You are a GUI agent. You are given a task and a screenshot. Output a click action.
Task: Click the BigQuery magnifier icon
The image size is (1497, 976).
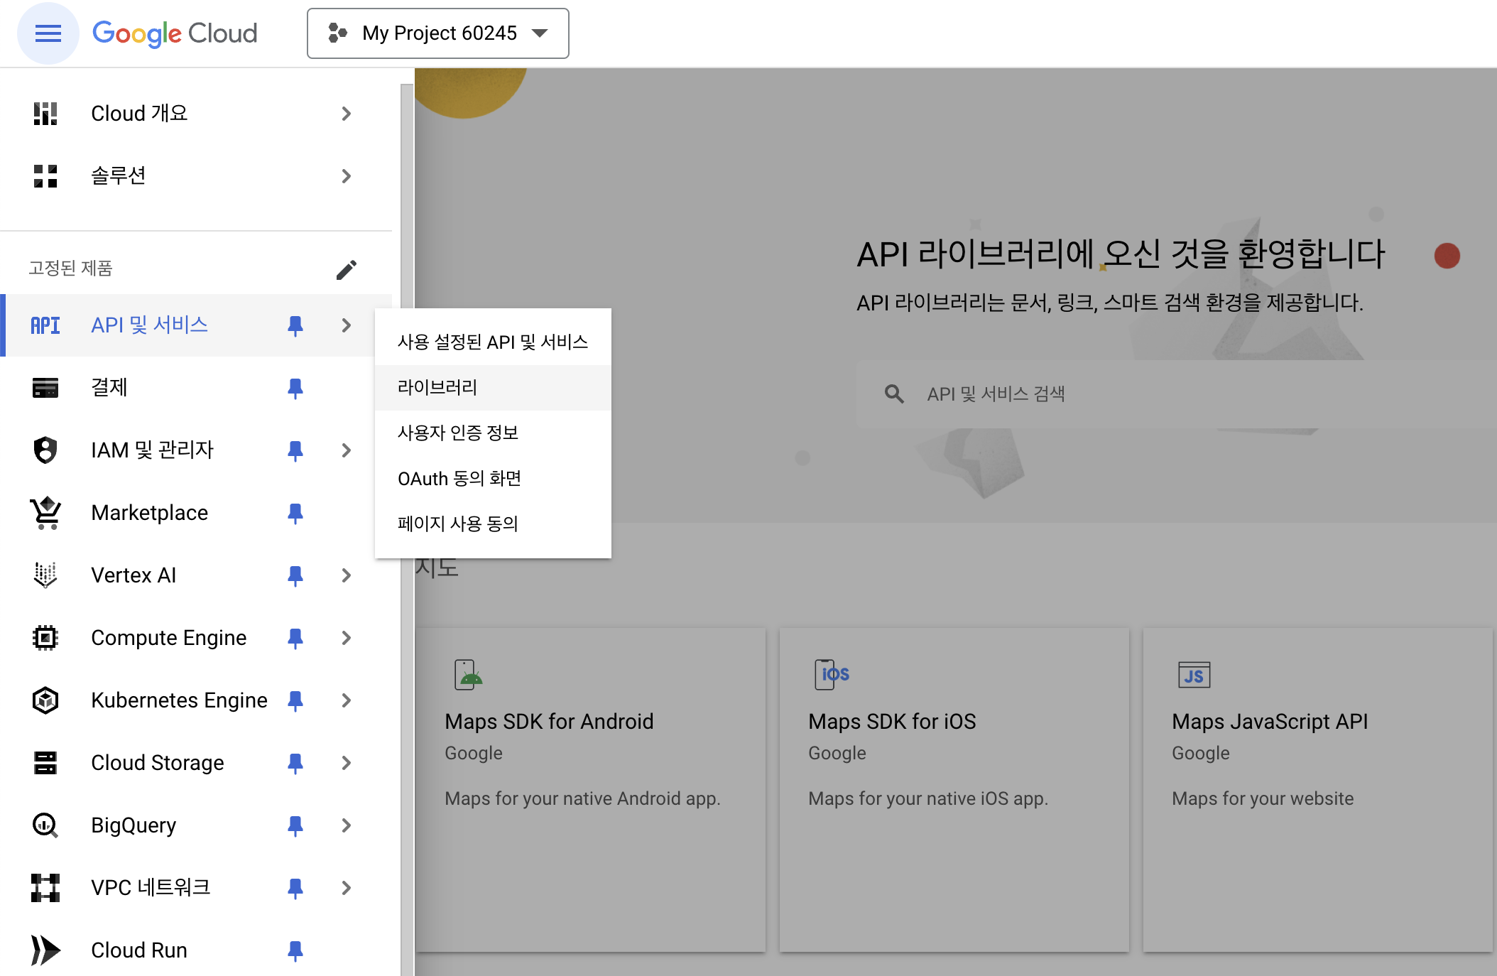click(x=45, y=825)
